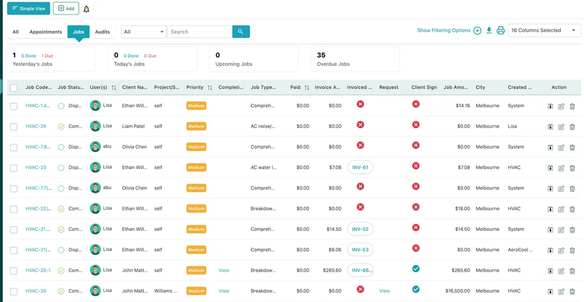Open the notifications bell icon
Viewport: 584px width, 302px height.
(x=86, y=9)
